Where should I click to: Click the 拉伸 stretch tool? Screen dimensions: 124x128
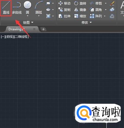click(64, 16)
